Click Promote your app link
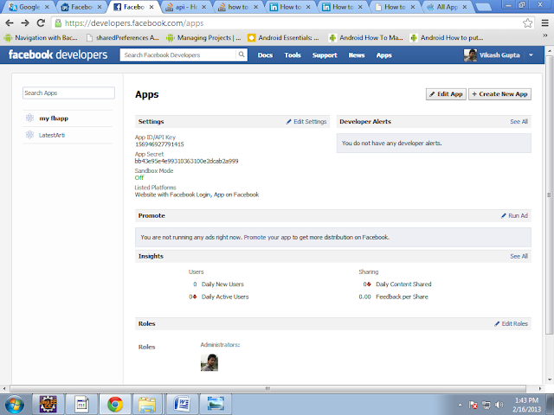This screenshot has width=554, height=415. pos(267,237)
